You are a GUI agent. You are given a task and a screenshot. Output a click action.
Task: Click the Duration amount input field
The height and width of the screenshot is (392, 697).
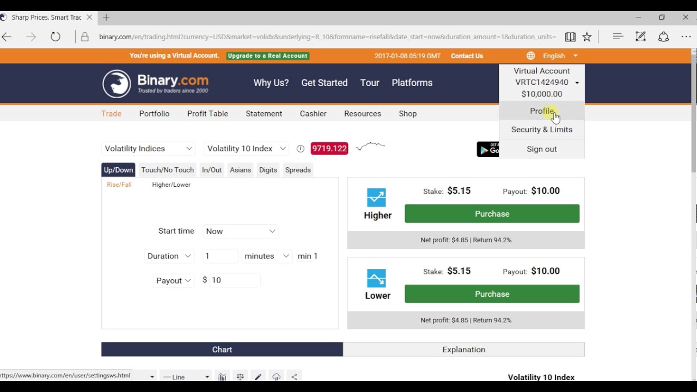220,256
